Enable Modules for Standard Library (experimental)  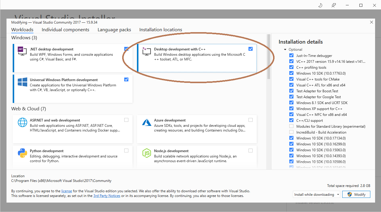tap(291, 126)
